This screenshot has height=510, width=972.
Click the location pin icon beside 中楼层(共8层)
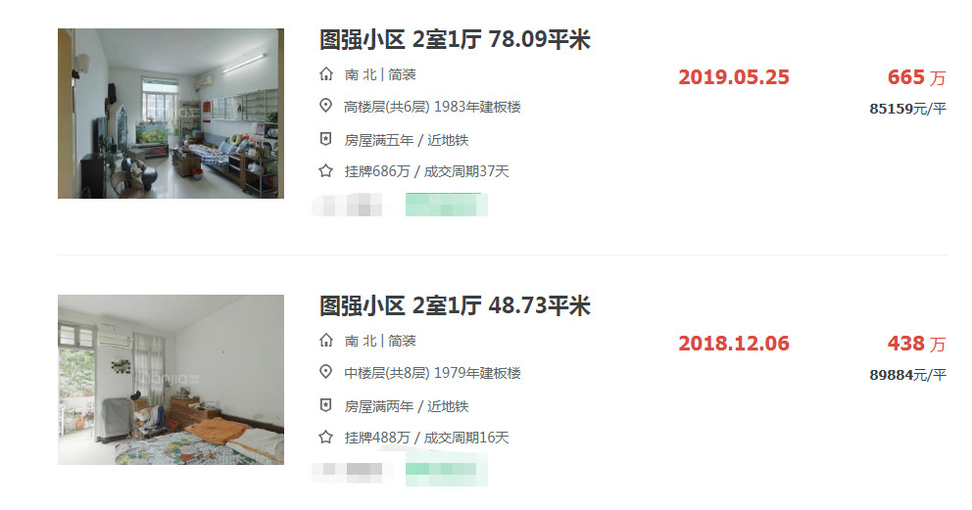tap(326, 372)
